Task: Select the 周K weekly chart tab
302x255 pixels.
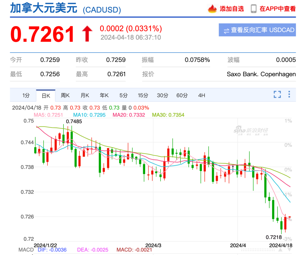Action: pyautogui.click(x=65, y=96)
